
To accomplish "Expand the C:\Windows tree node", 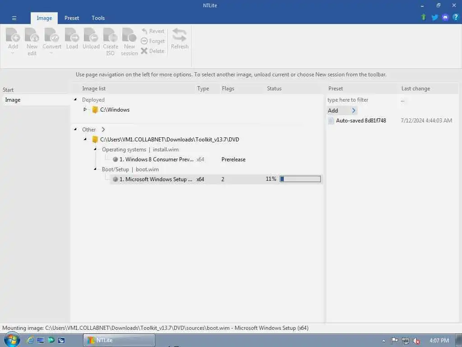I will pyautogui.click(x=85, y=109).
